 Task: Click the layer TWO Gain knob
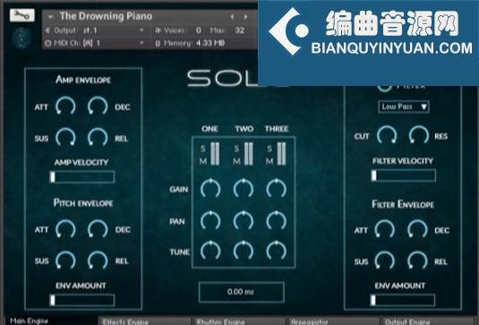tap(244, 188)
